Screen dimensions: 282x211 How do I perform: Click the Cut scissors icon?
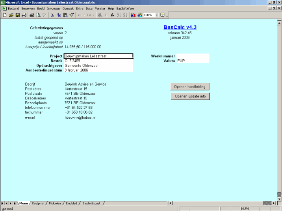pos(53,15)
